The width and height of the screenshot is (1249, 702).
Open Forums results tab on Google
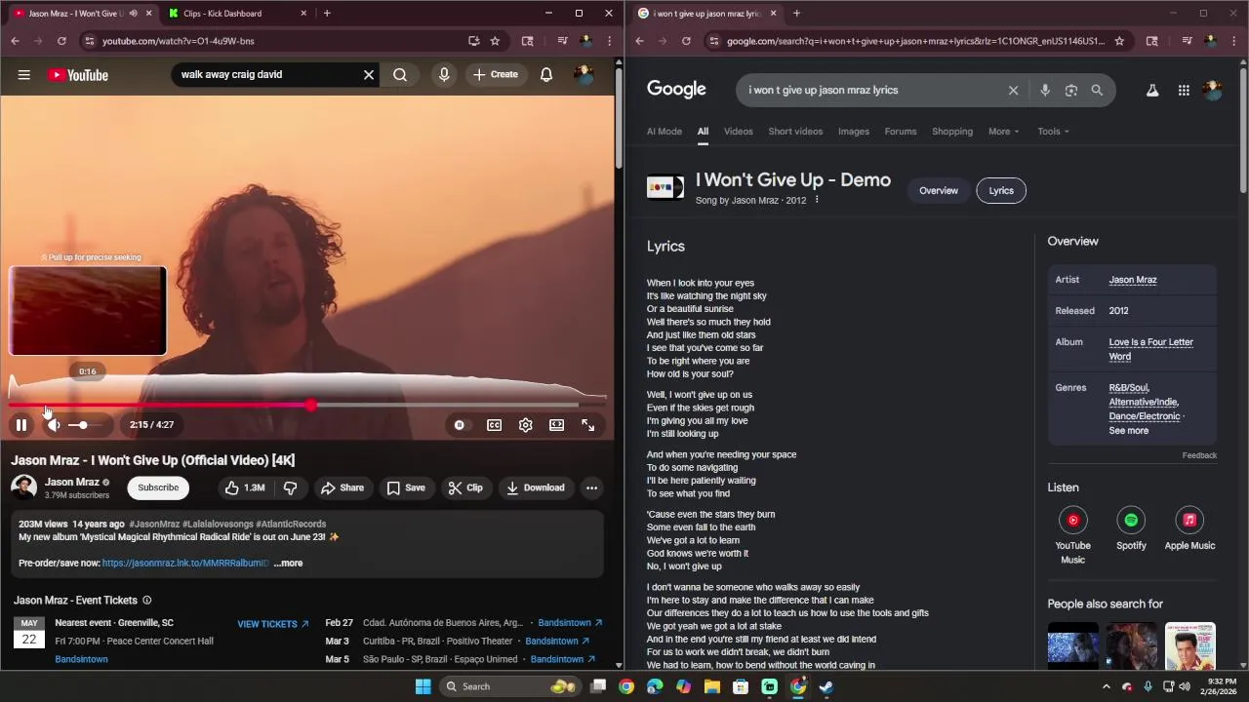point(901,132)
